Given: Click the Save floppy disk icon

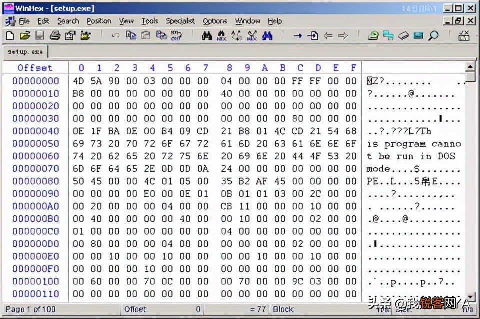Looking at the screenshot, I should [40, 36].
